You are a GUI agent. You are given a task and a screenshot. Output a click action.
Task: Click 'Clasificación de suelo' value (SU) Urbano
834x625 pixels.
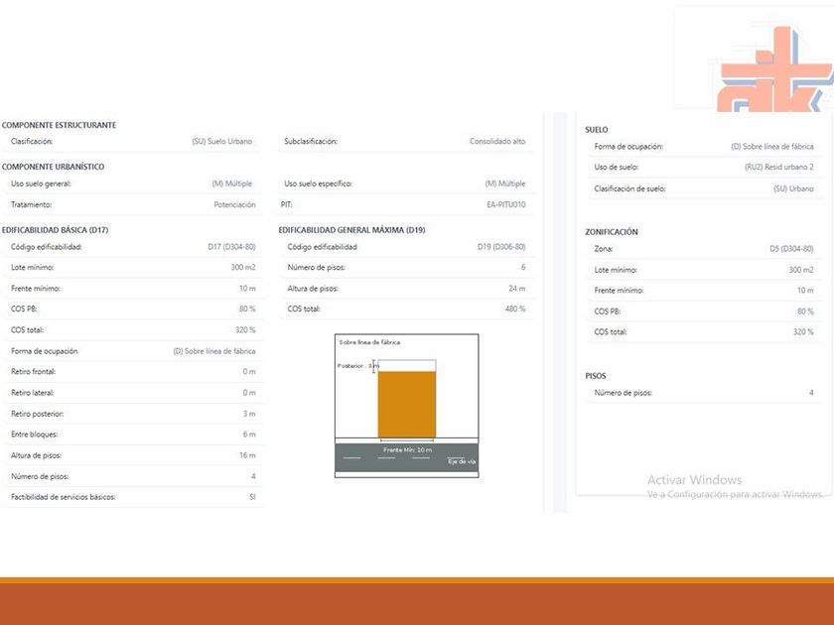tap(793, 188)
